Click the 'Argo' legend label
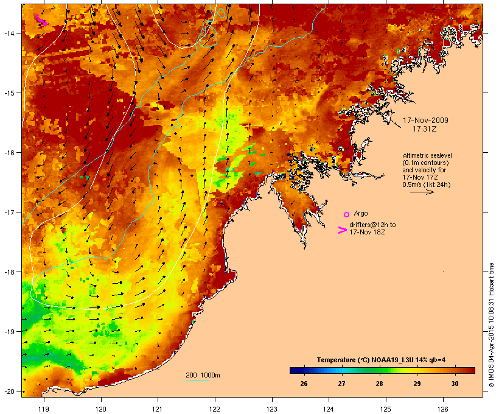 (361, 213)
